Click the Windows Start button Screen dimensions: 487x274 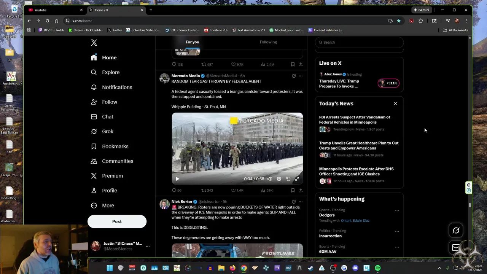[x=110, y=268]
